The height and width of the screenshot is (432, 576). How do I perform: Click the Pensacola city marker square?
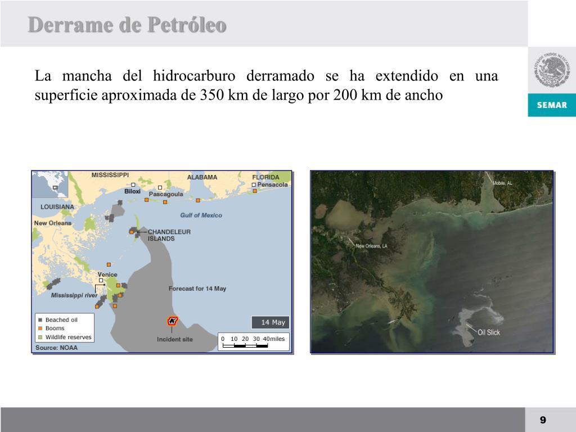pyautogui.click(x=254, y=184)
